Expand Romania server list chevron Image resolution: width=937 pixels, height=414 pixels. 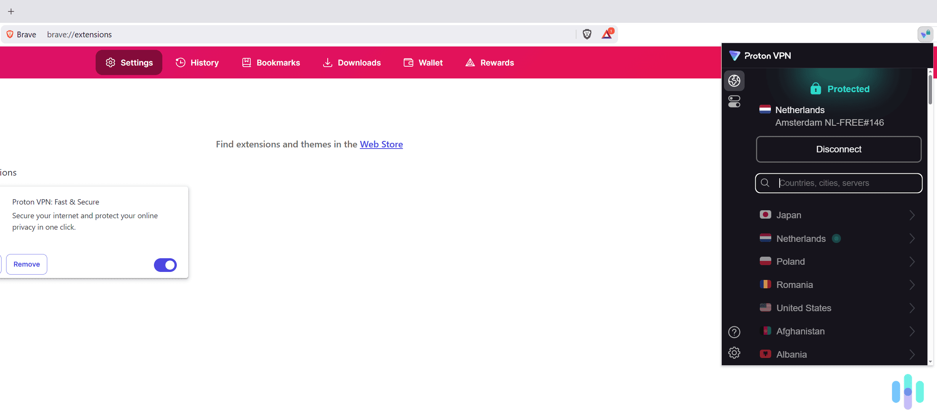pos(912,285)
